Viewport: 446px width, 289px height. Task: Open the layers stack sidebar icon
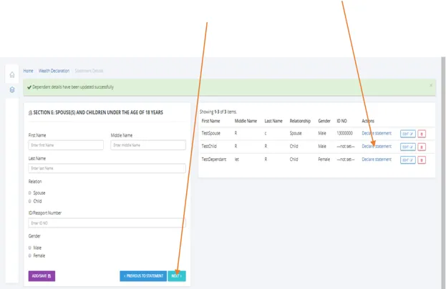[12, 89]
